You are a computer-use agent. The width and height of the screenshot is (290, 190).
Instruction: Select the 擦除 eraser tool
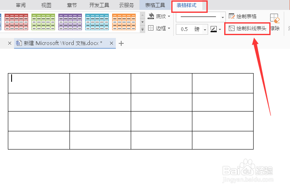[x=275, y=22]
